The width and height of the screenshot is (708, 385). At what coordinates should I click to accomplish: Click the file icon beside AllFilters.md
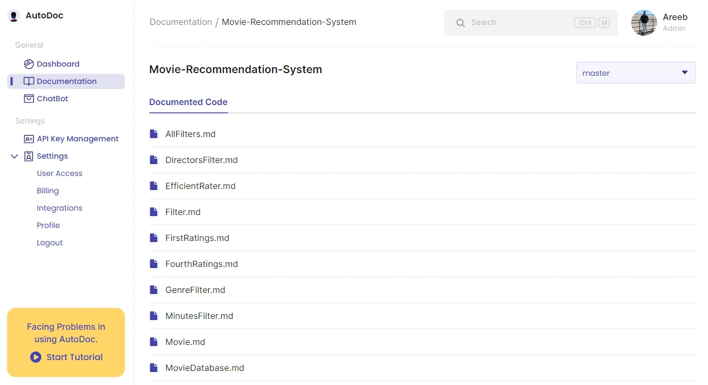tap(154, 134)
